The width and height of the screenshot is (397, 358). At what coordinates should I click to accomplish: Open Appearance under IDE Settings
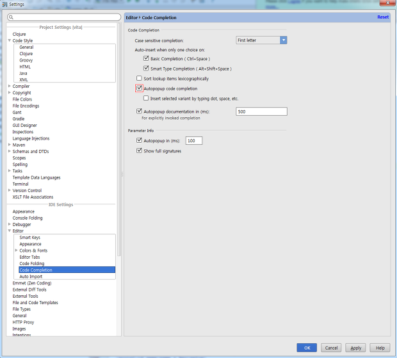tap(24, 211)
